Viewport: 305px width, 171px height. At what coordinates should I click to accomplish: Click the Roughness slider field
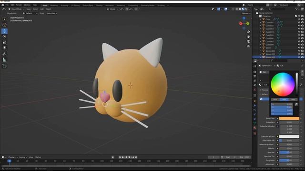point(289,161)
